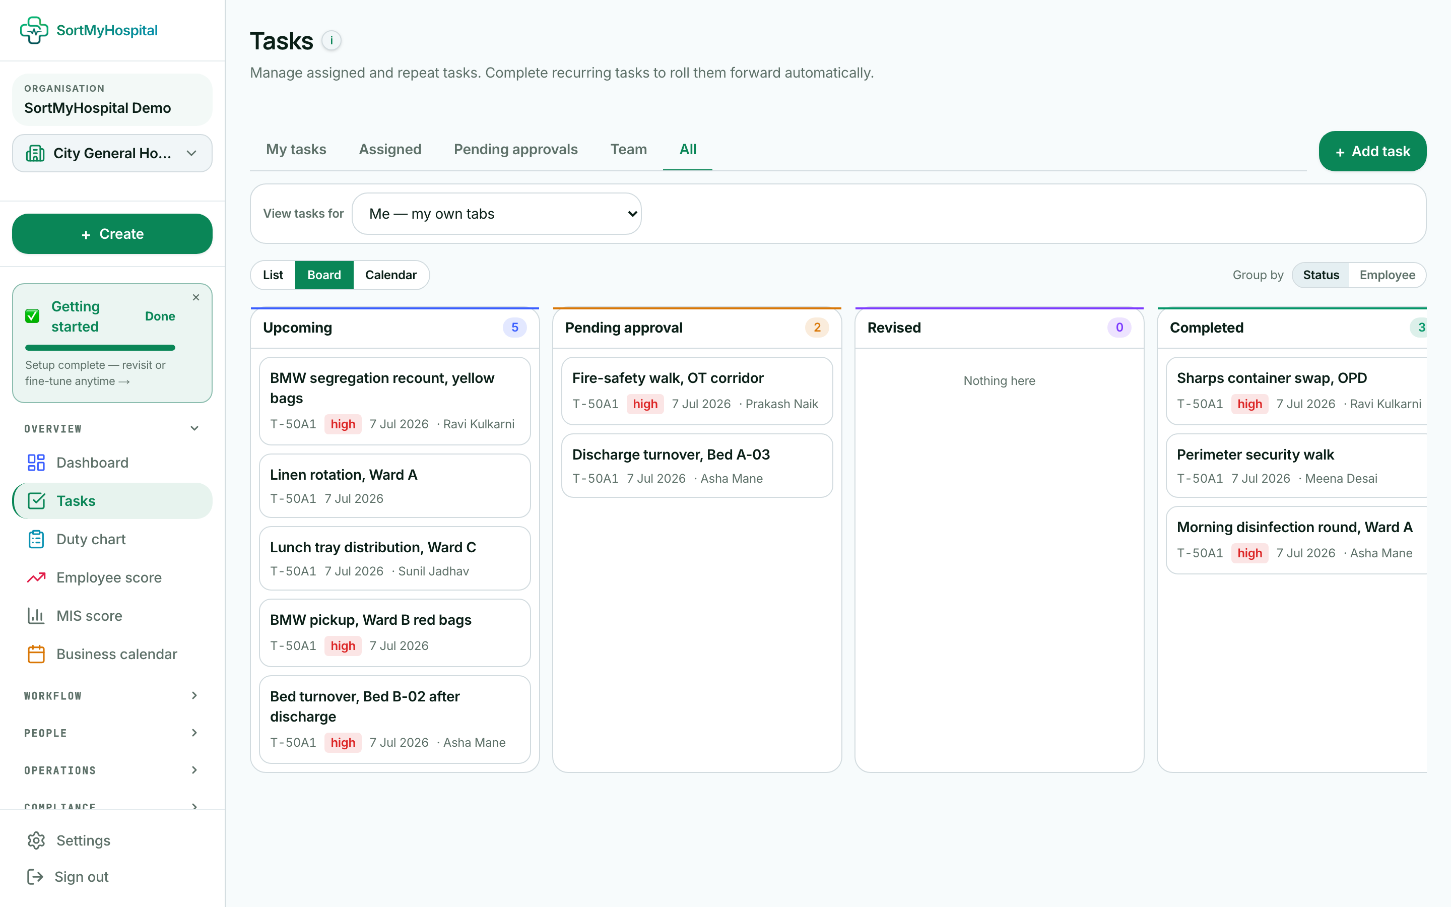Click the Employee score trend icon
Image resolution: width=1451 pixels, height=907 pixels.
[36, 577]
